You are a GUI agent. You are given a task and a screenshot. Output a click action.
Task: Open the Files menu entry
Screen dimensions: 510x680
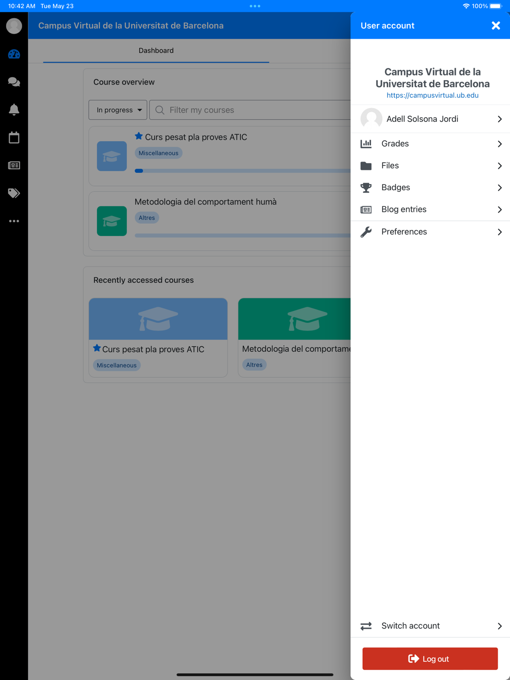(x=430, y=166)
